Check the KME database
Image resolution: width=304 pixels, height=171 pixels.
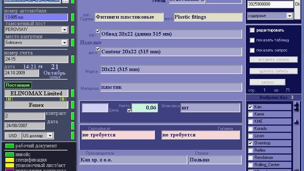[x=250, y=122]
